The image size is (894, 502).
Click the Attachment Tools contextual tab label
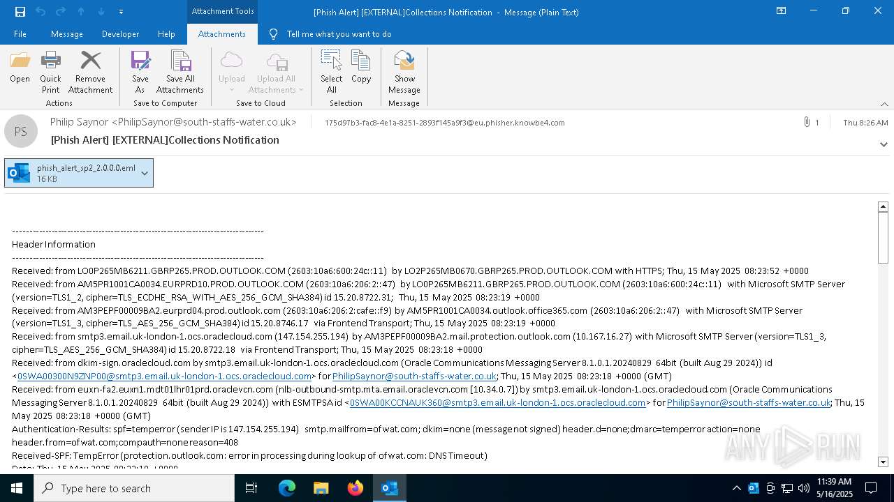pyautogui.click(x=223, y=12)
